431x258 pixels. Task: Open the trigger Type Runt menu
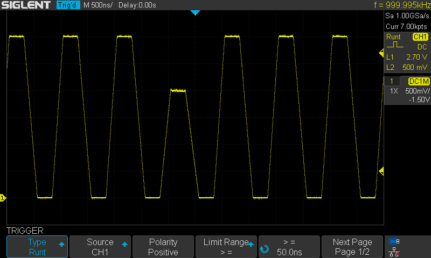pos(37,247)
